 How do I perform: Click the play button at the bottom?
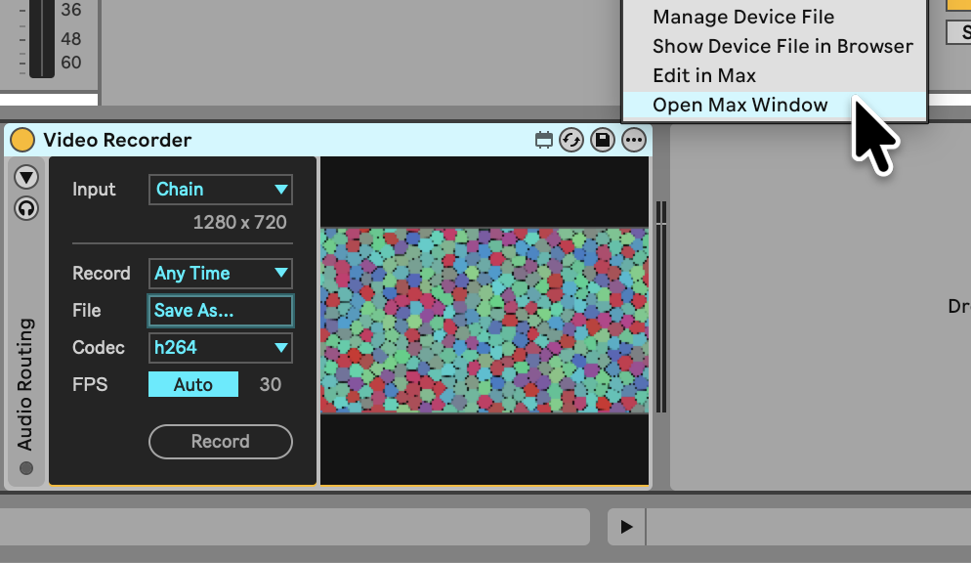tap(626, 527)
